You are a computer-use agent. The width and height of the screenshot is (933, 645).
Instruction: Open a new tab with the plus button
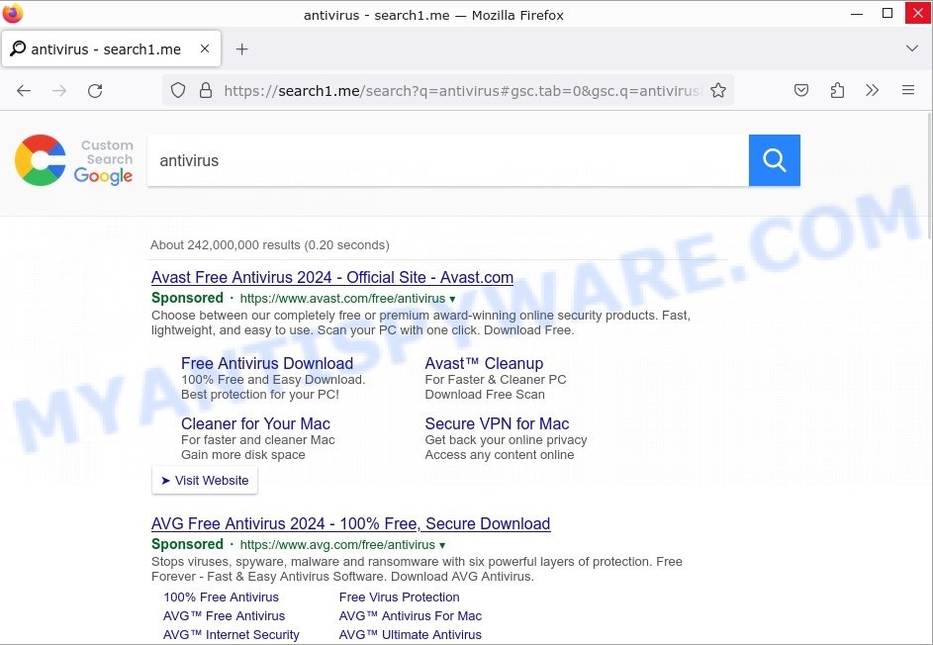241,49
